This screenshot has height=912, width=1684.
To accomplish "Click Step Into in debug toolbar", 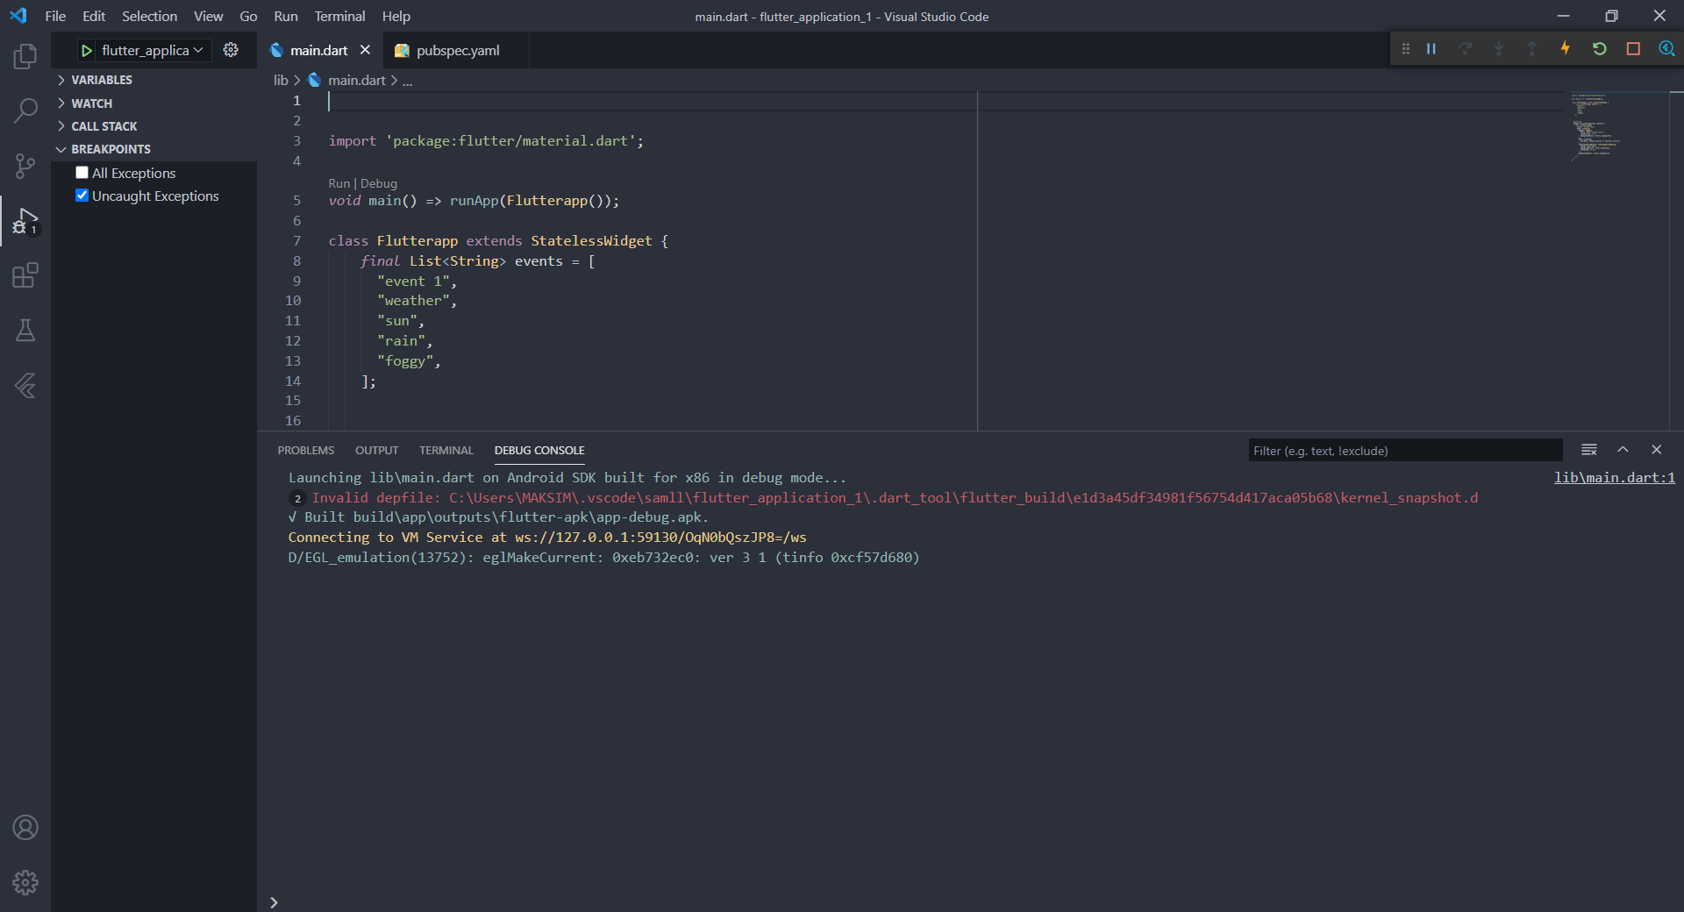I will [x=1498, y=49].
